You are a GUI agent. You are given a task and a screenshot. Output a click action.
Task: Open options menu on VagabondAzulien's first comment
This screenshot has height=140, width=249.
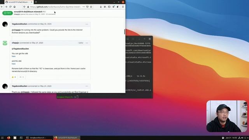87,24
